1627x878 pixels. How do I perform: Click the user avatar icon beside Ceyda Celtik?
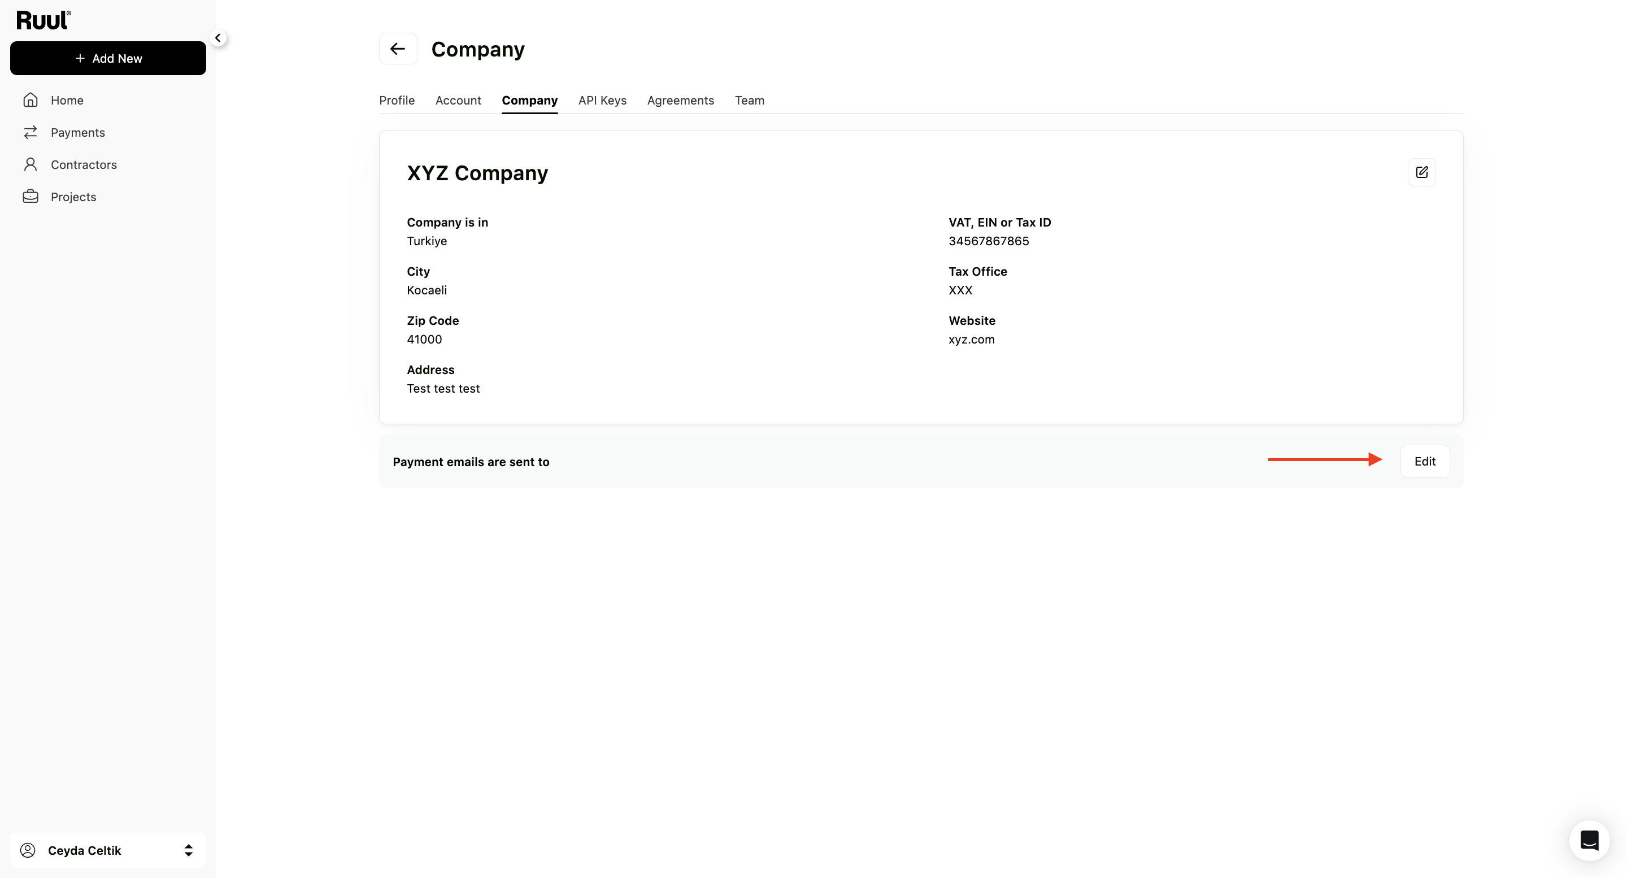tap(28, 850)
